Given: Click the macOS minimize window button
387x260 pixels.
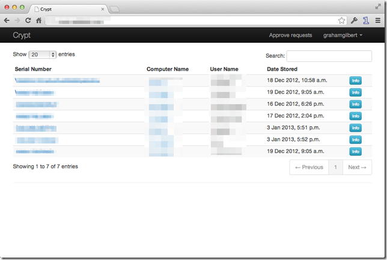Looking at the screenshot, I should click(14, 7).
